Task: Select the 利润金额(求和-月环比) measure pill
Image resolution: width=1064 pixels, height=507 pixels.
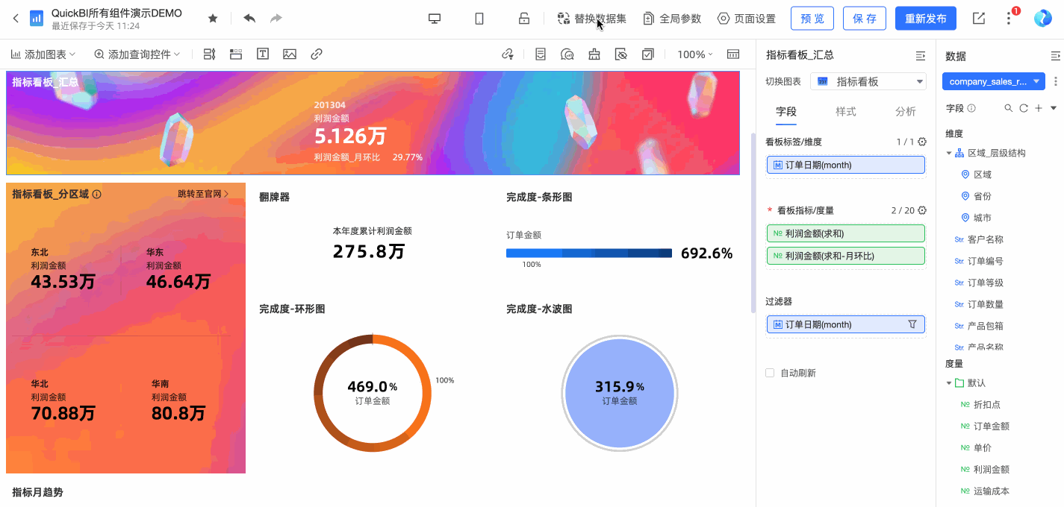Action: pyautogui.click(x=846, y=256)
